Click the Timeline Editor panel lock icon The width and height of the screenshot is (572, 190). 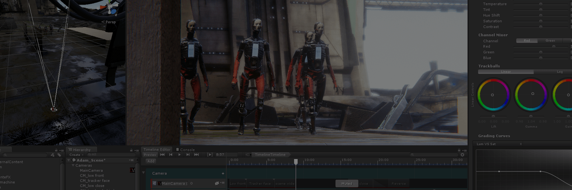point(459,150)
